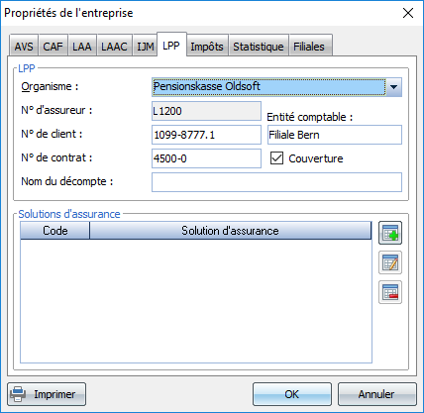Toggle the Couverture checkbox
The width and height of the screenshot is (424, 413).
[276, 158]
